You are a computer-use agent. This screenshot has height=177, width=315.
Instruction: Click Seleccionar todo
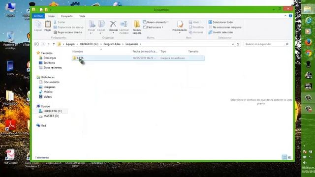coord(220,22)
